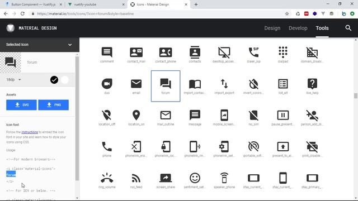The image size is (358, 201).
Task: Choose the white icon color swatch
Action: [x=65, y=80]
